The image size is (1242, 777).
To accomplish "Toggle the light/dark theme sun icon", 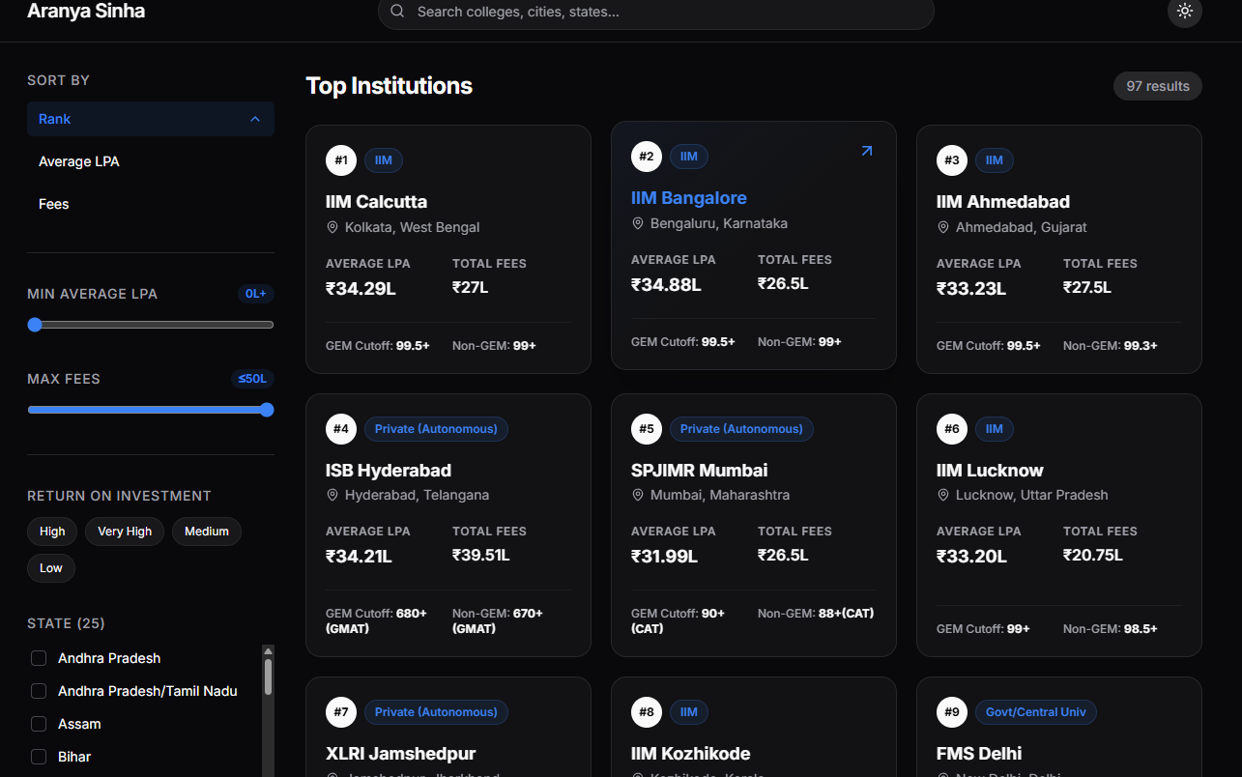I will pyautogui.click(x=1185, y=12).
